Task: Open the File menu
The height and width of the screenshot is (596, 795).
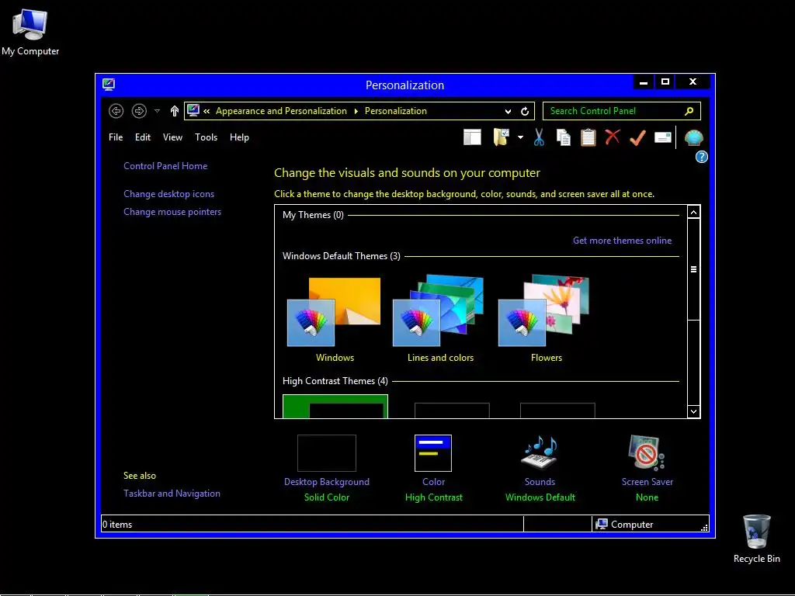Action: pyautogui.click(x=116, y=137)
